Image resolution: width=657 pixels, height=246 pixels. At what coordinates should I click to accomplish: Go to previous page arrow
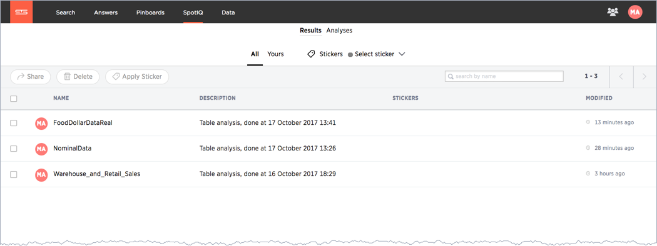[621, 77]
